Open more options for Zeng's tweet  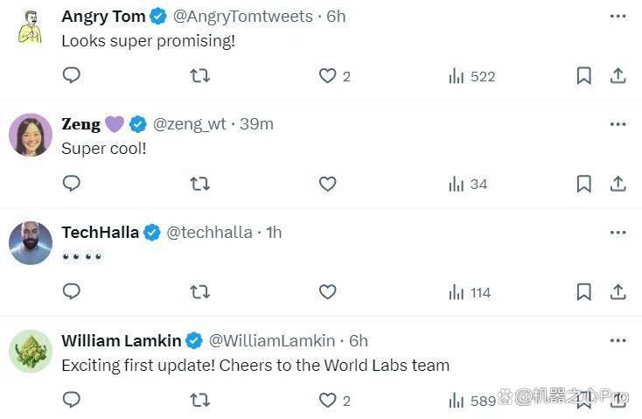[618, 124]
